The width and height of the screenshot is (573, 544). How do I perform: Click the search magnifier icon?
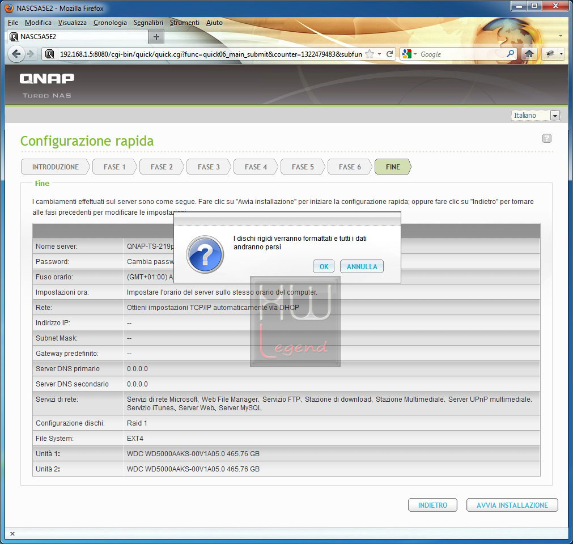pyautogui.click(x=511, y=54)
